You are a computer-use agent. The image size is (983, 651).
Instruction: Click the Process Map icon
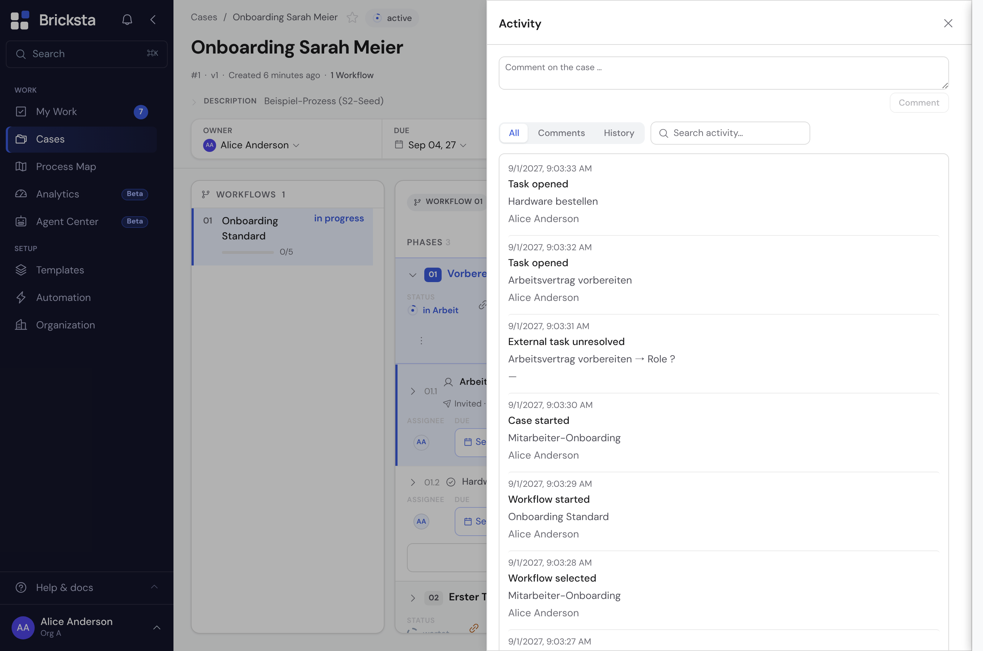tap(21, 166)
